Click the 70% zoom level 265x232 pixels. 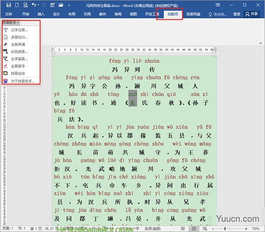[x=255, y=228]
